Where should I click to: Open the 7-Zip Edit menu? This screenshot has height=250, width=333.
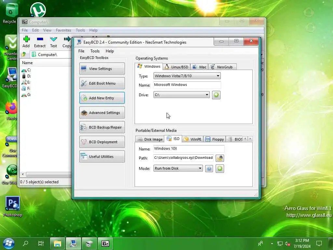coord(35,30)
